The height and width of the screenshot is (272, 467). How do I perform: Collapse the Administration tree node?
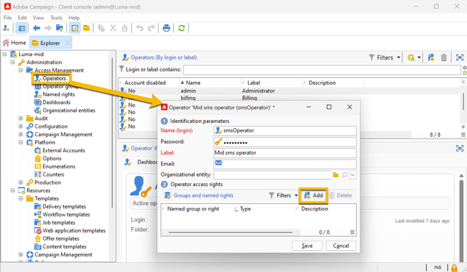[x=13, y=62]
